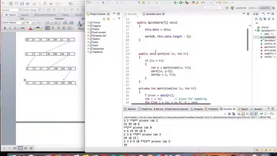Click the Underline button in Word

pyautogui.click(x=15, y=28)
